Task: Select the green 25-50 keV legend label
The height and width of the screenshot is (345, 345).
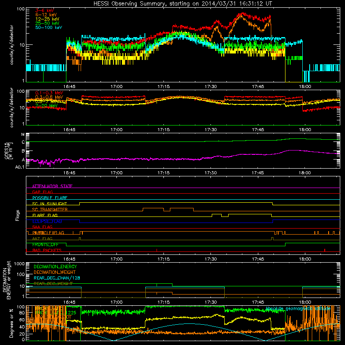Action: click(47, 23)
